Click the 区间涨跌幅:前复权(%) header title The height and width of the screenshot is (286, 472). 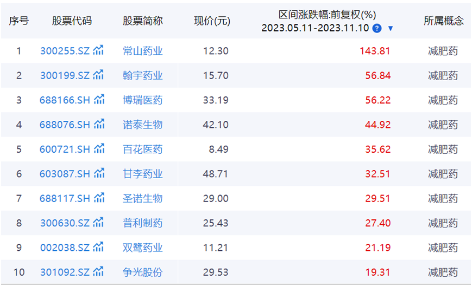pos(327,15)
